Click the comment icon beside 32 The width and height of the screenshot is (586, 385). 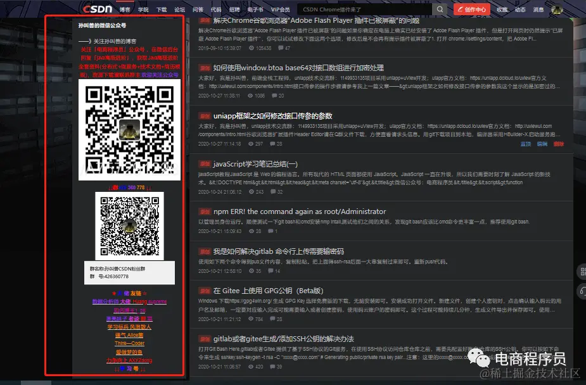pyautogui.click(x=273, y=192)
